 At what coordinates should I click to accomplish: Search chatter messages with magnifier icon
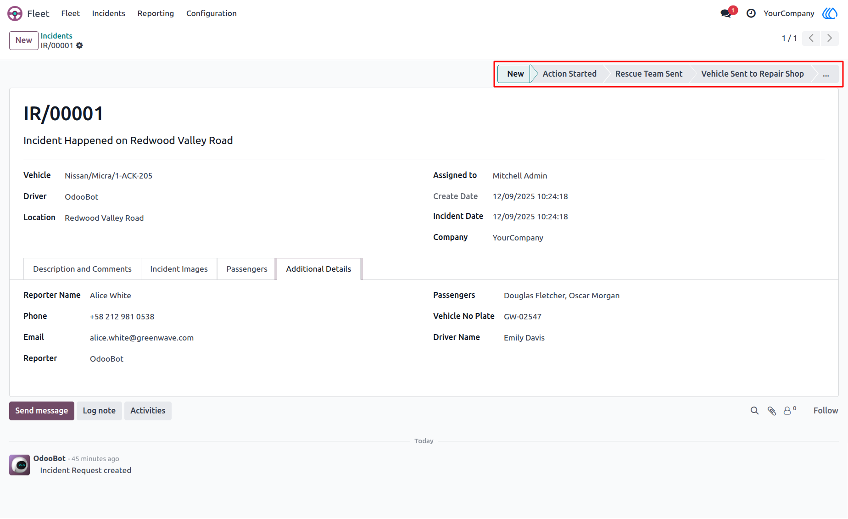point(754,411)
